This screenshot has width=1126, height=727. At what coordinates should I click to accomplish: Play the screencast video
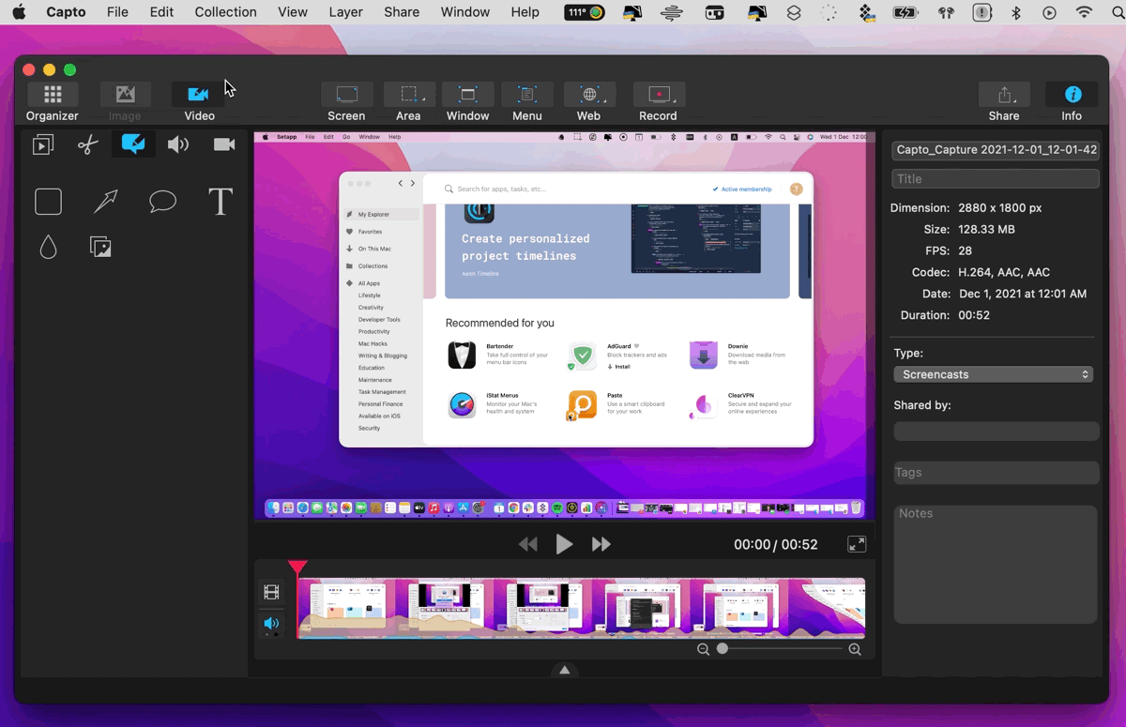point(564,544)
